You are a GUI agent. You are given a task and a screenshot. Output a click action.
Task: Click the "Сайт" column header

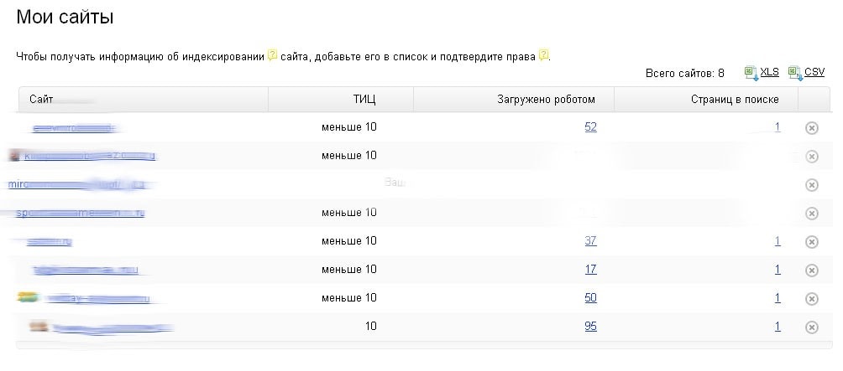pos(41,100)
